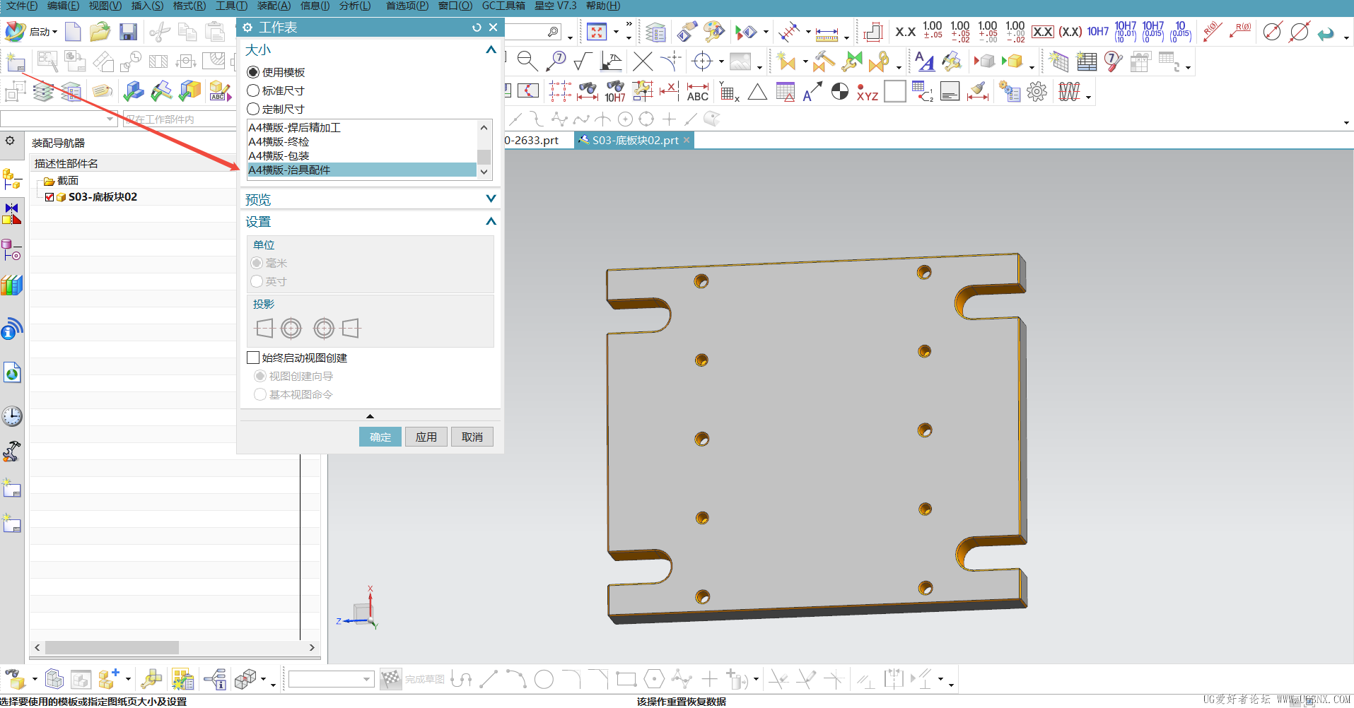Screen dimensions: 1354x708
Task: Toggle the 始终启动视图创建 checkbox
Action: click(253, 358)
